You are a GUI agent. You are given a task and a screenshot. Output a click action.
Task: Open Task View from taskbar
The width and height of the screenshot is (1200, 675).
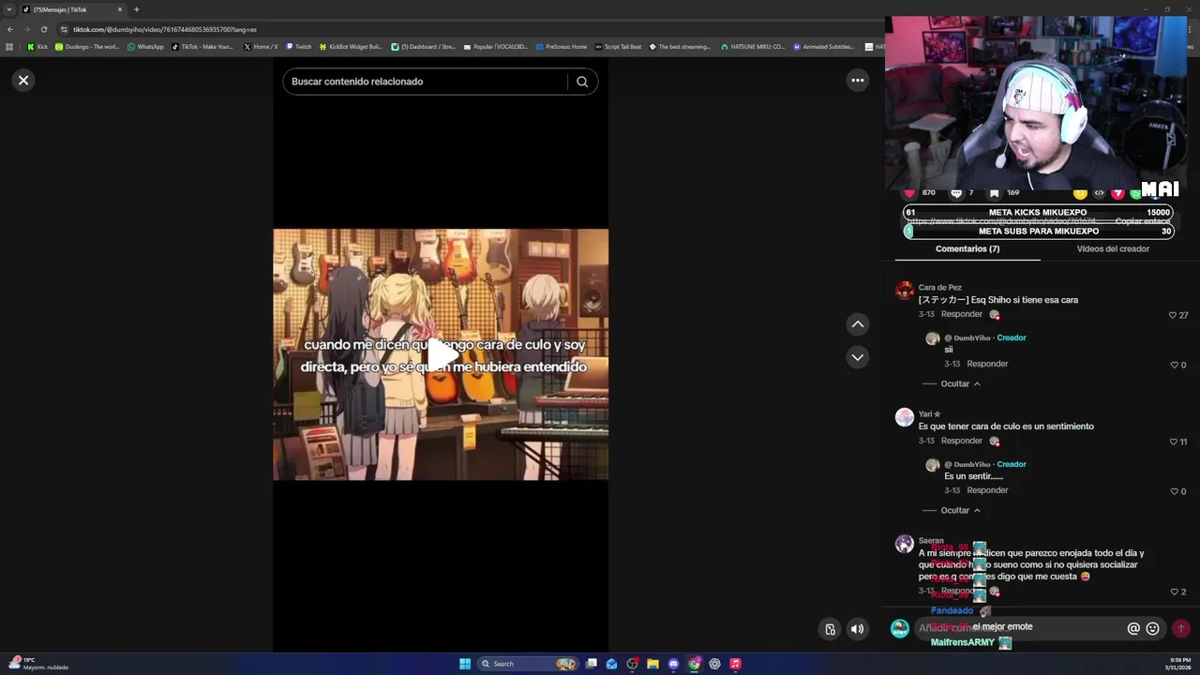pyautogui.click(x=592, y=664)
